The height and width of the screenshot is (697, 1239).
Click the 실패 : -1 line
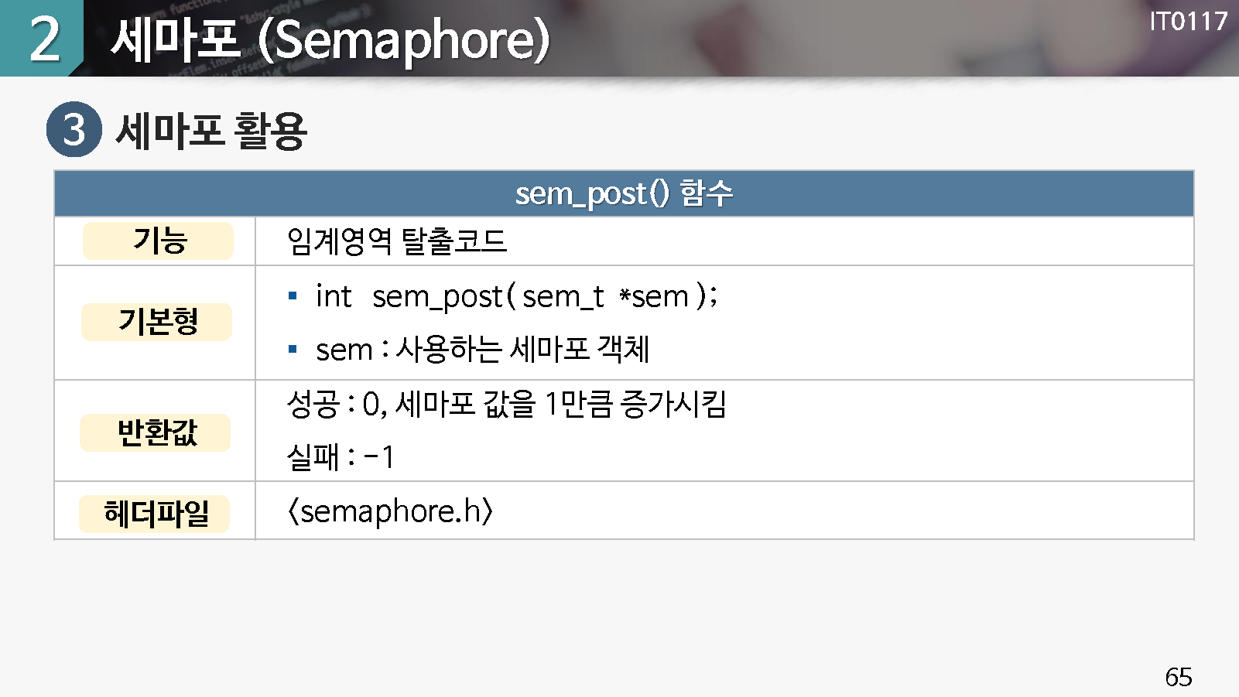341,457
